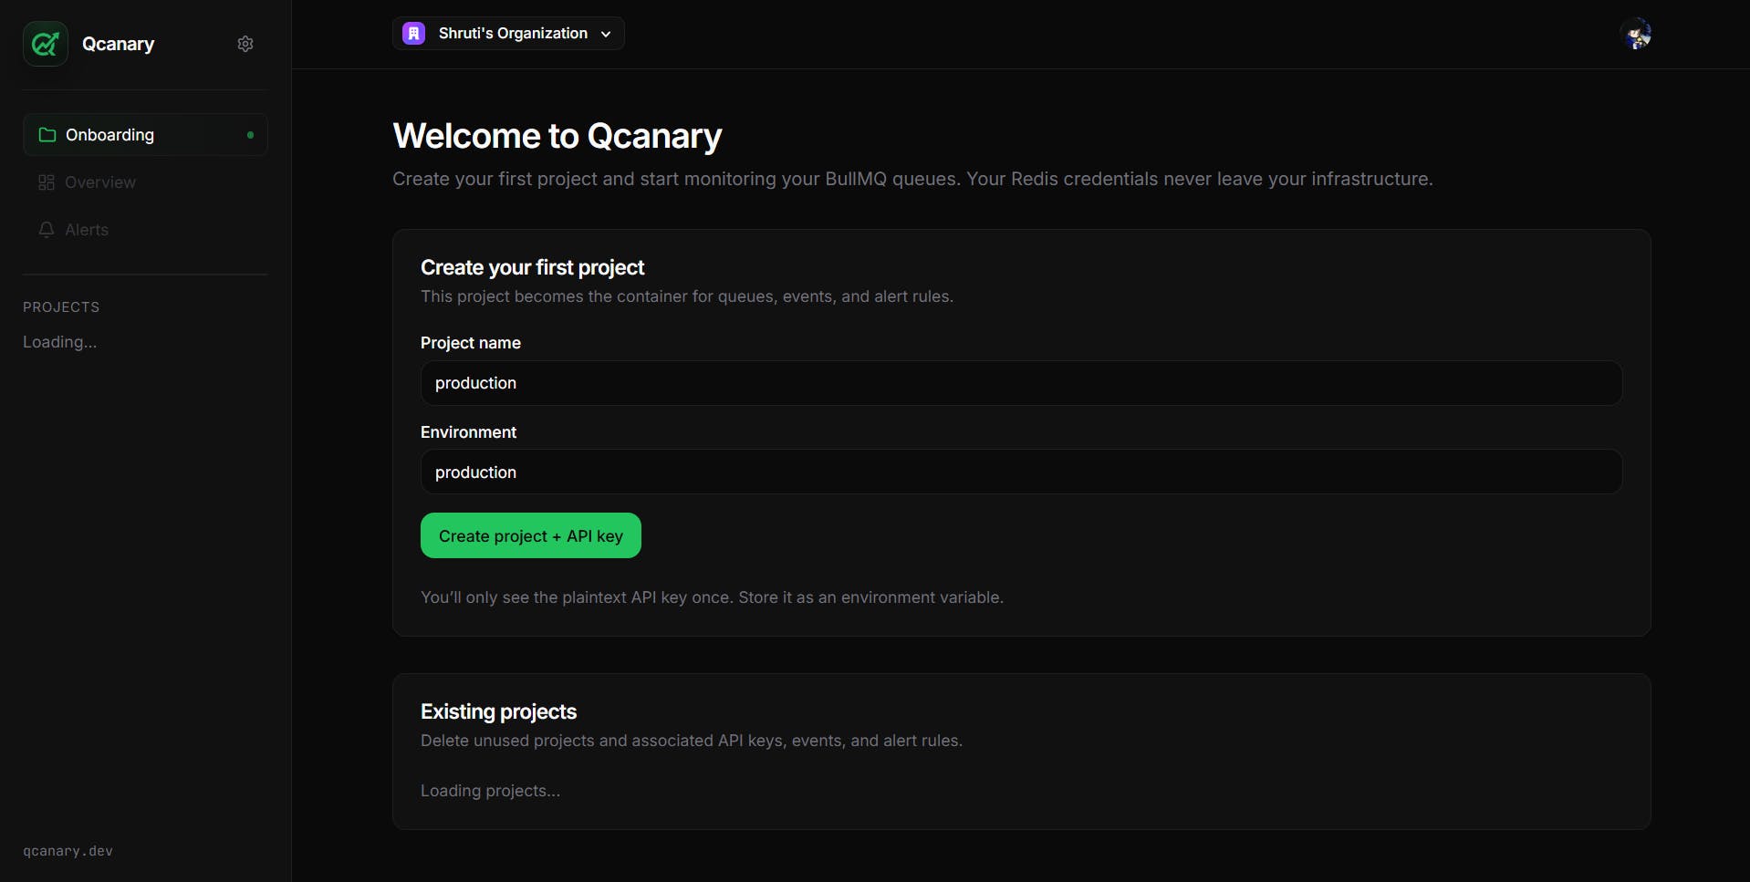Open the Alerts section
Viewport: 1750px width, 882px height.
pos(145,230)
